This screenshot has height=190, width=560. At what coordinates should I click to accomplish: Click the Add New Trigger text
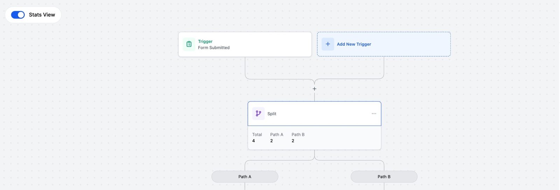(354, 44)
